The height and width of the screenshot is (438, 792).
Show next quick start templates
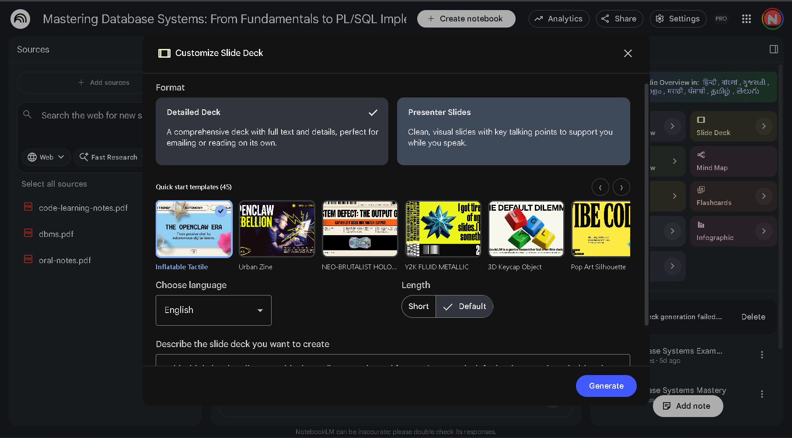621,187
